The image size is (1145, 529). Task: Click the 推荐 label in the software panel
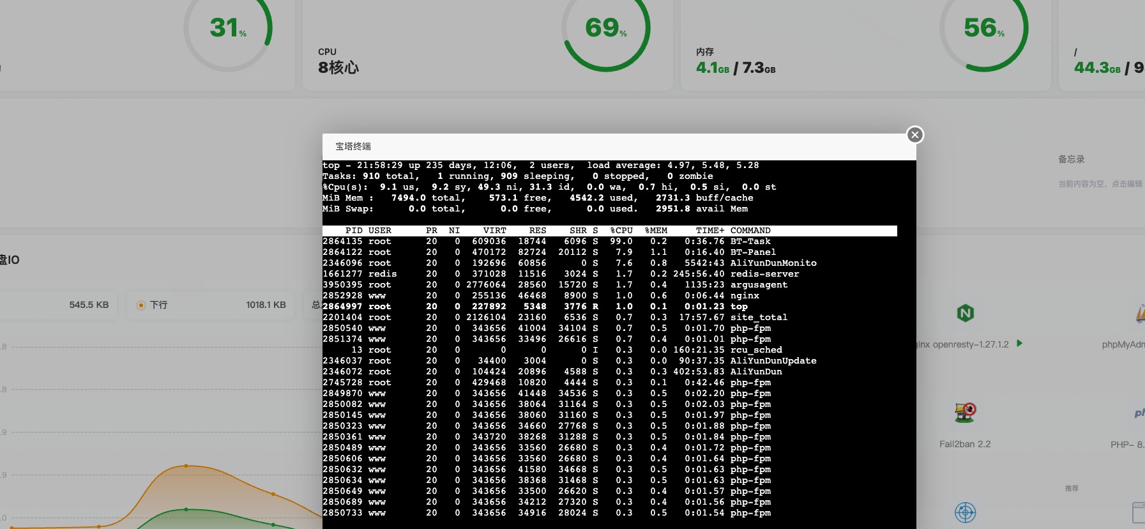1072,488
